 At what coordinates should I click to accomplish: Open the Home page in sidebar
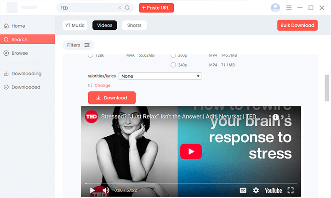pyautogui.click(x=28, y=26)
